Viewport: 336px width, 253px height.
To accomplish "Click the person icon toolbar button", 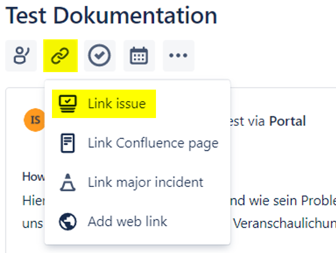I will 21,56.
